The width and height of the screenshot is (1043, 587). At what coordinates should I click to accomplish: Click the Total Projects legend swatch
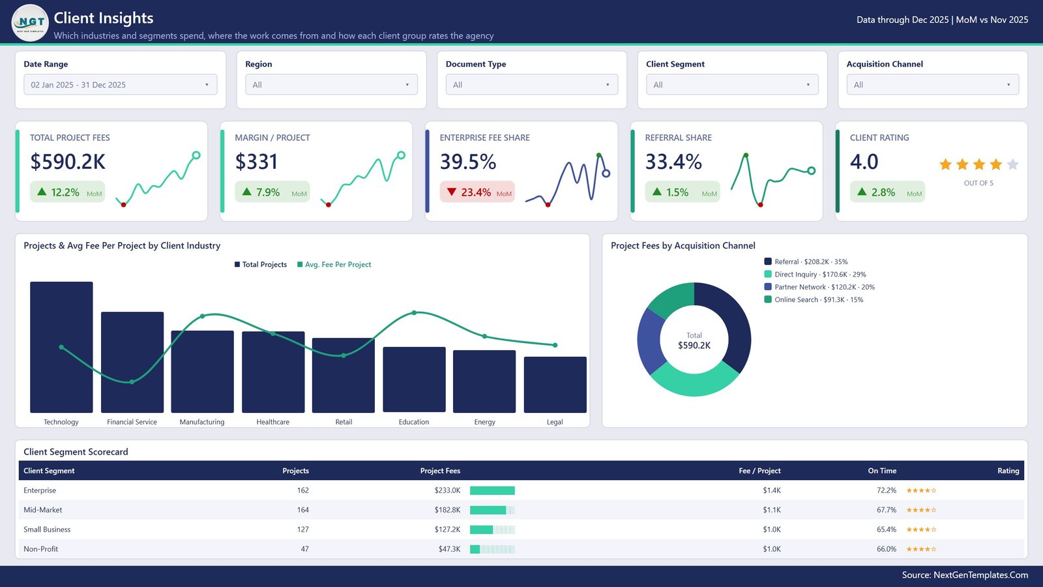click(237, 265)
